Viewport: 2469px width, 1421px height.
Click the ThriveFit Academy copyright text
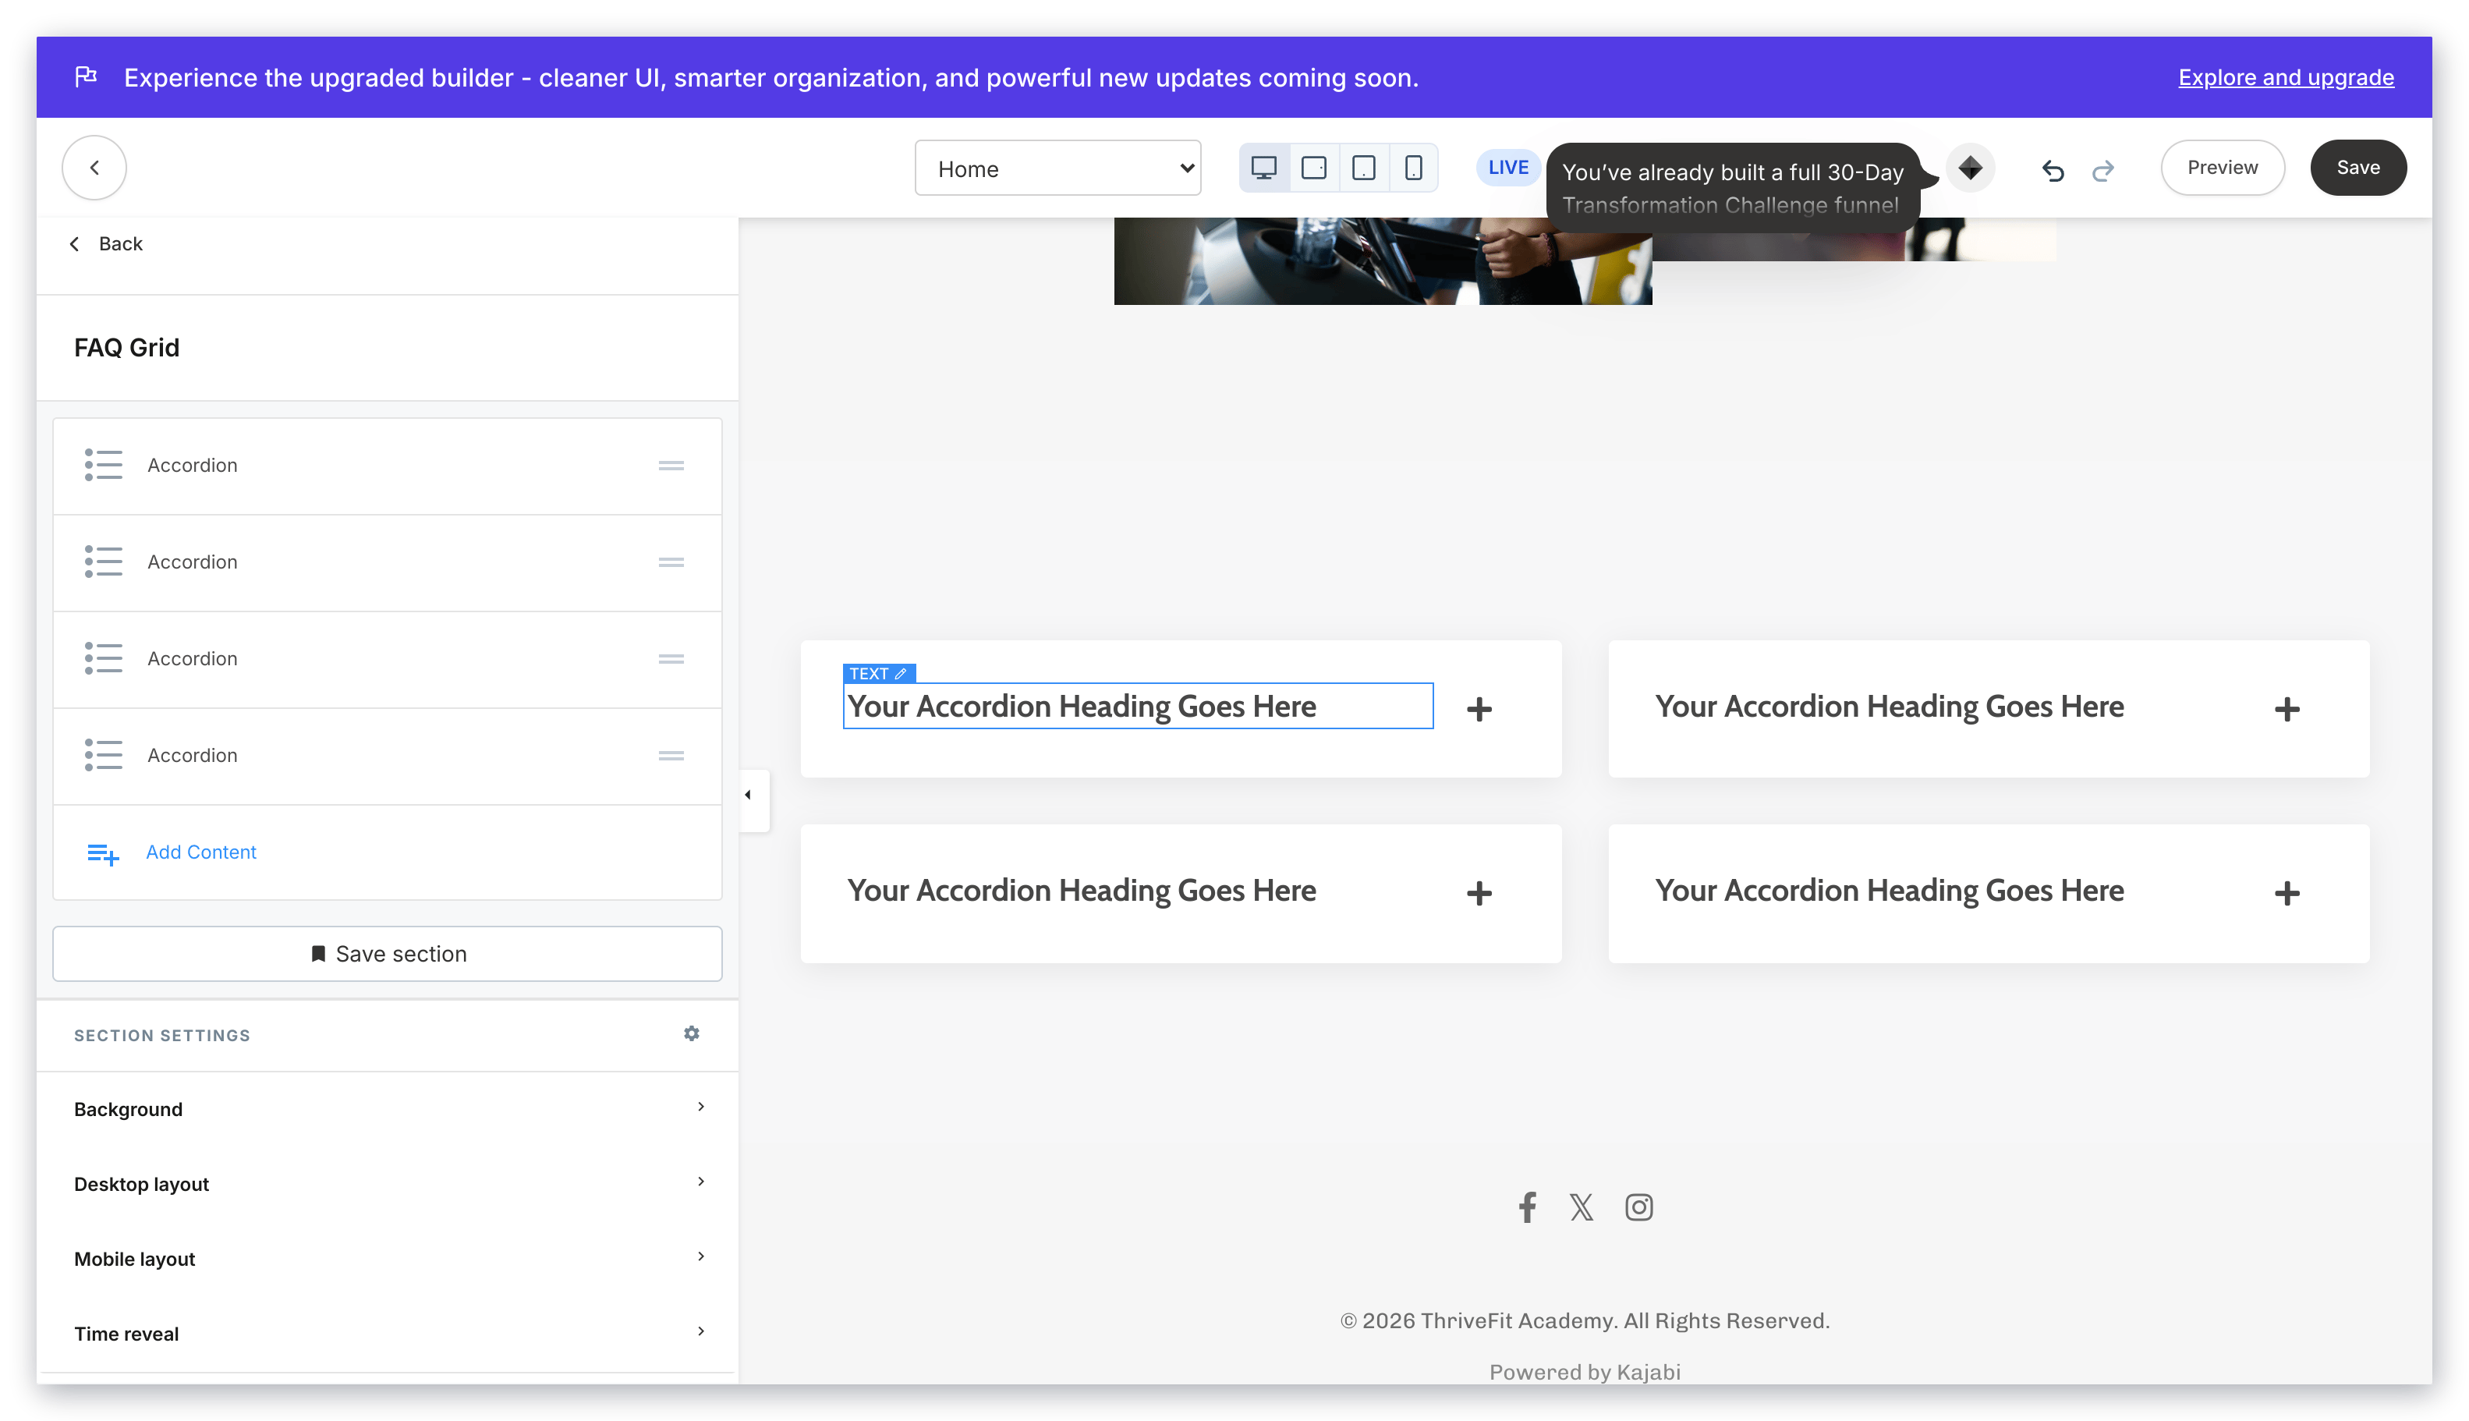[x=1585, y=1320]
